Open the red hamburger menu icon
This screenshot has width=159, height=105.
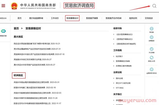tap(3, 6)
